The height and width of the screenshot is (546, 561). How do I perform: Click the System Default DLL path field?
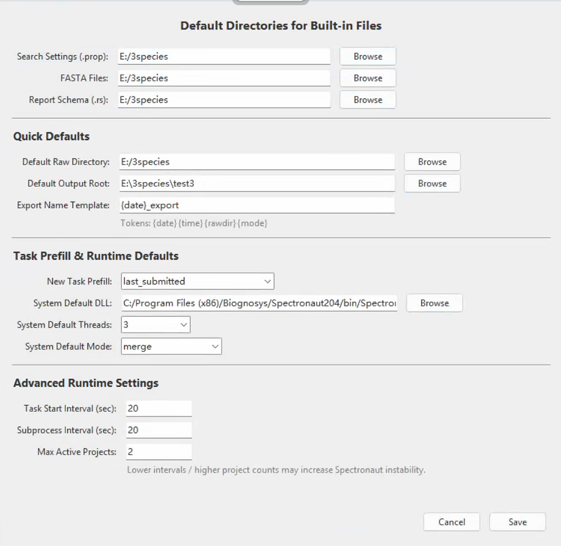[259, 303]
